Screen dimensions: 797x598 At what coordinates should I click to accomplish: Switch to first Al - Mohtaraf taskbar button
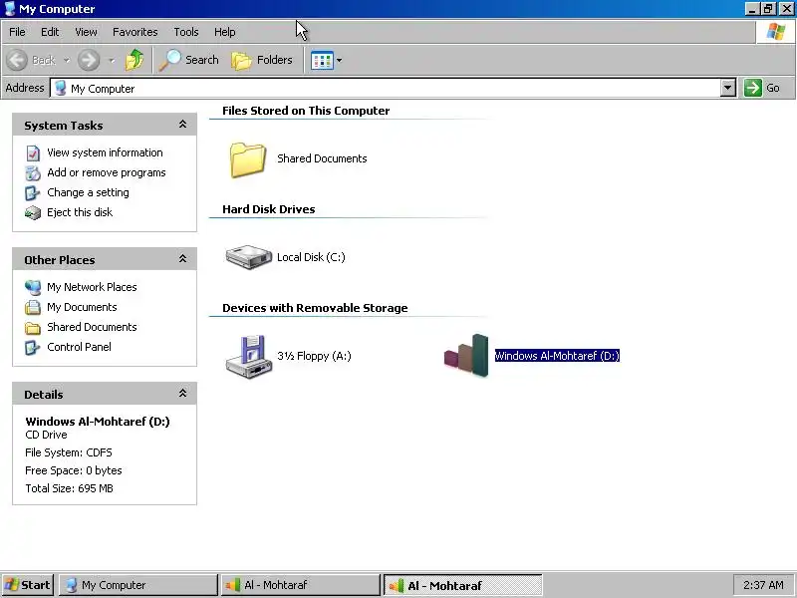point(300,585)
